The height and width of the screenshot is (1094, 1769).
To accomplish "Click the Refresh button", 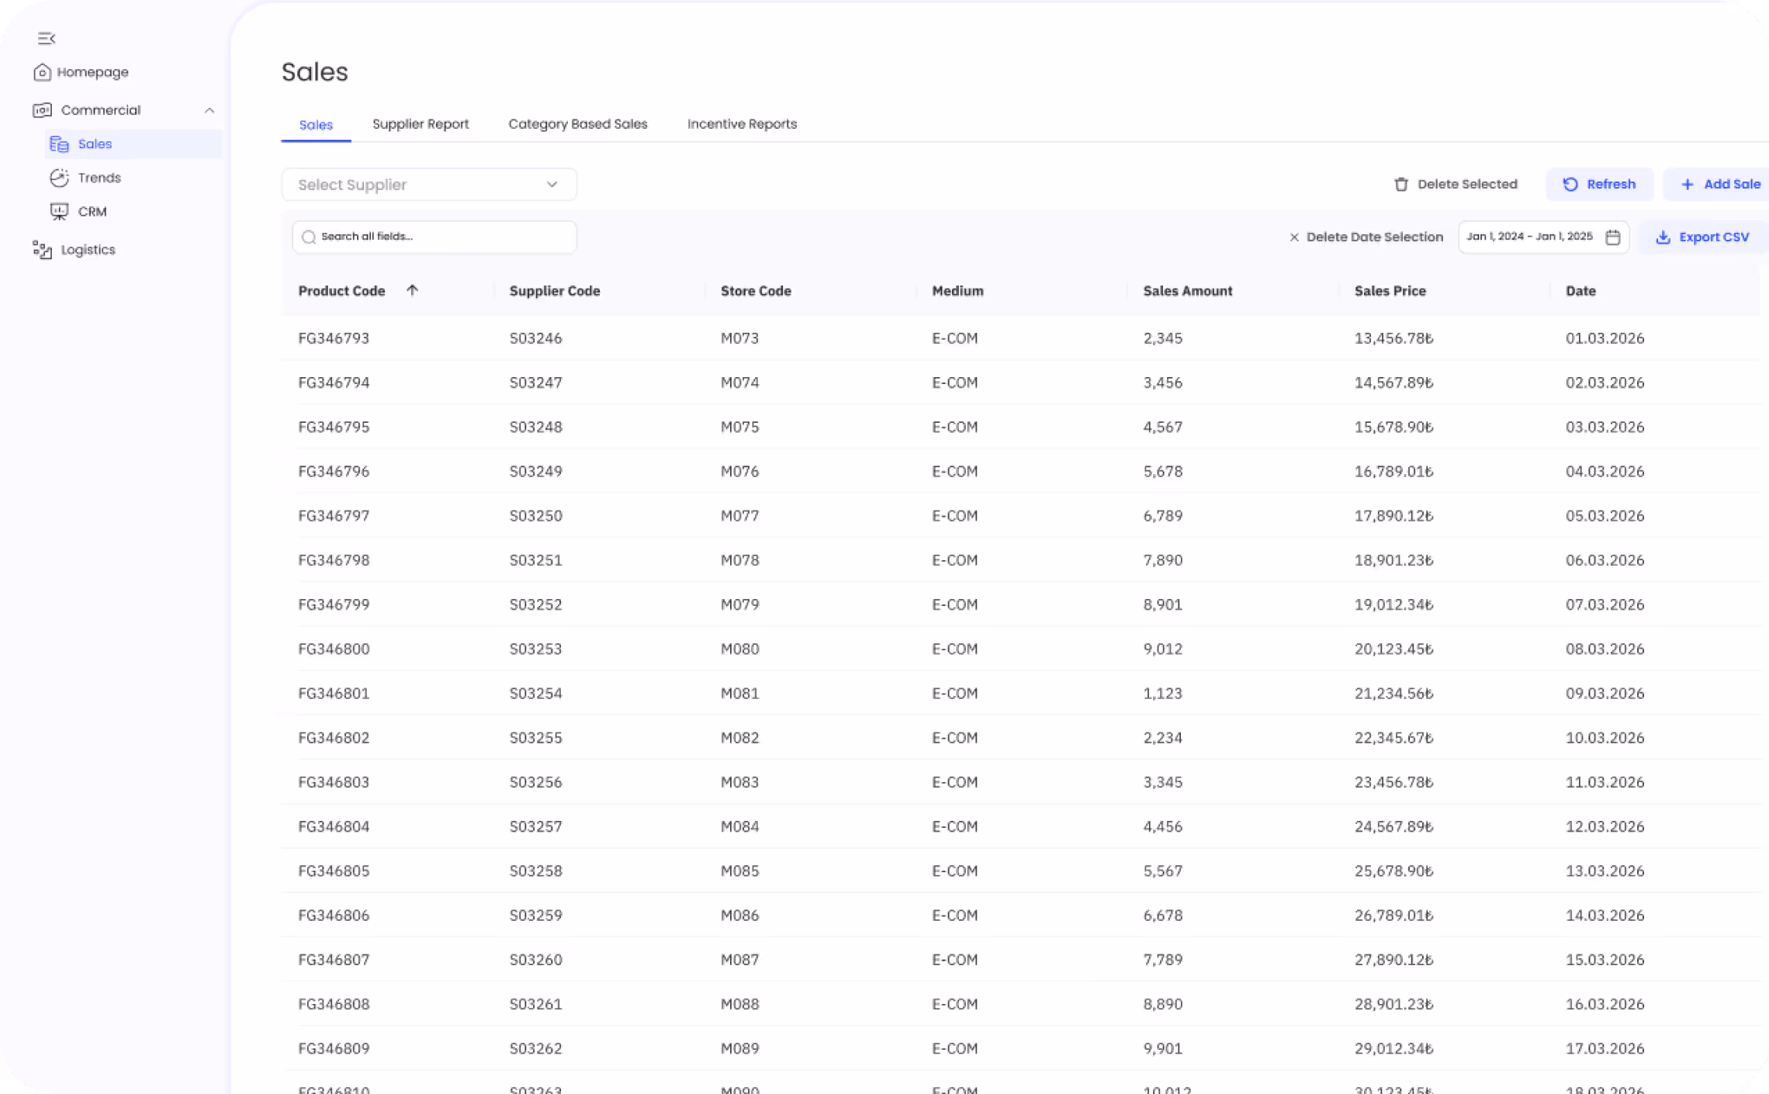I will 1599,184.
